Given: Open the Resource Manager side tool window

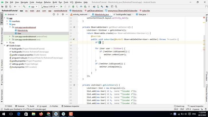Looking at the screenshot, I should [2, 36].
